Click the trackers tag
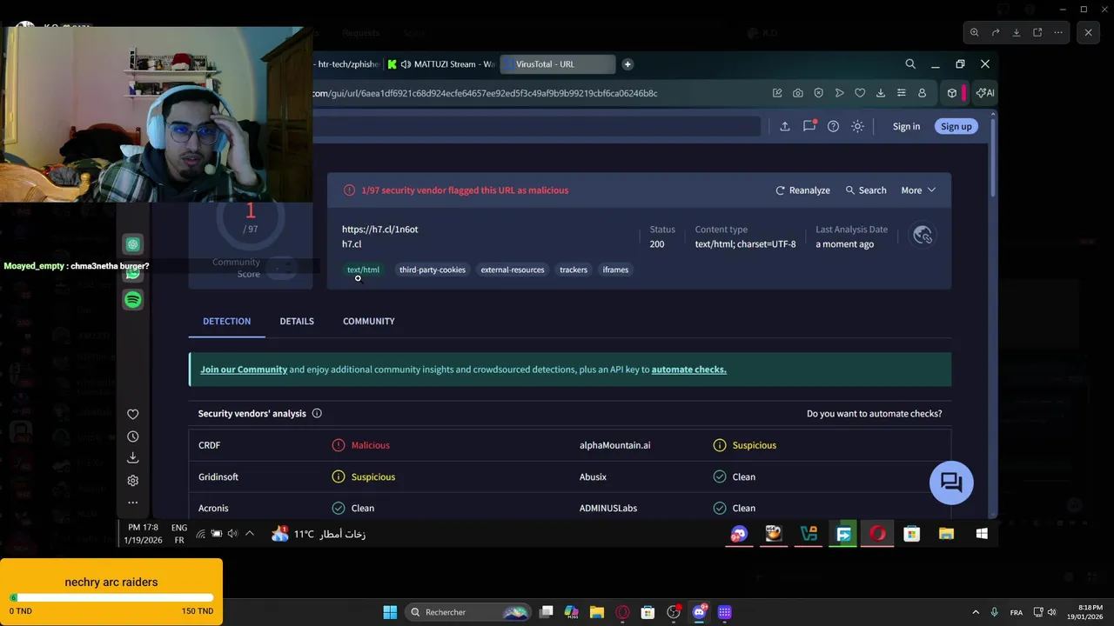The image size is (1114, 626). coord(574,270)
